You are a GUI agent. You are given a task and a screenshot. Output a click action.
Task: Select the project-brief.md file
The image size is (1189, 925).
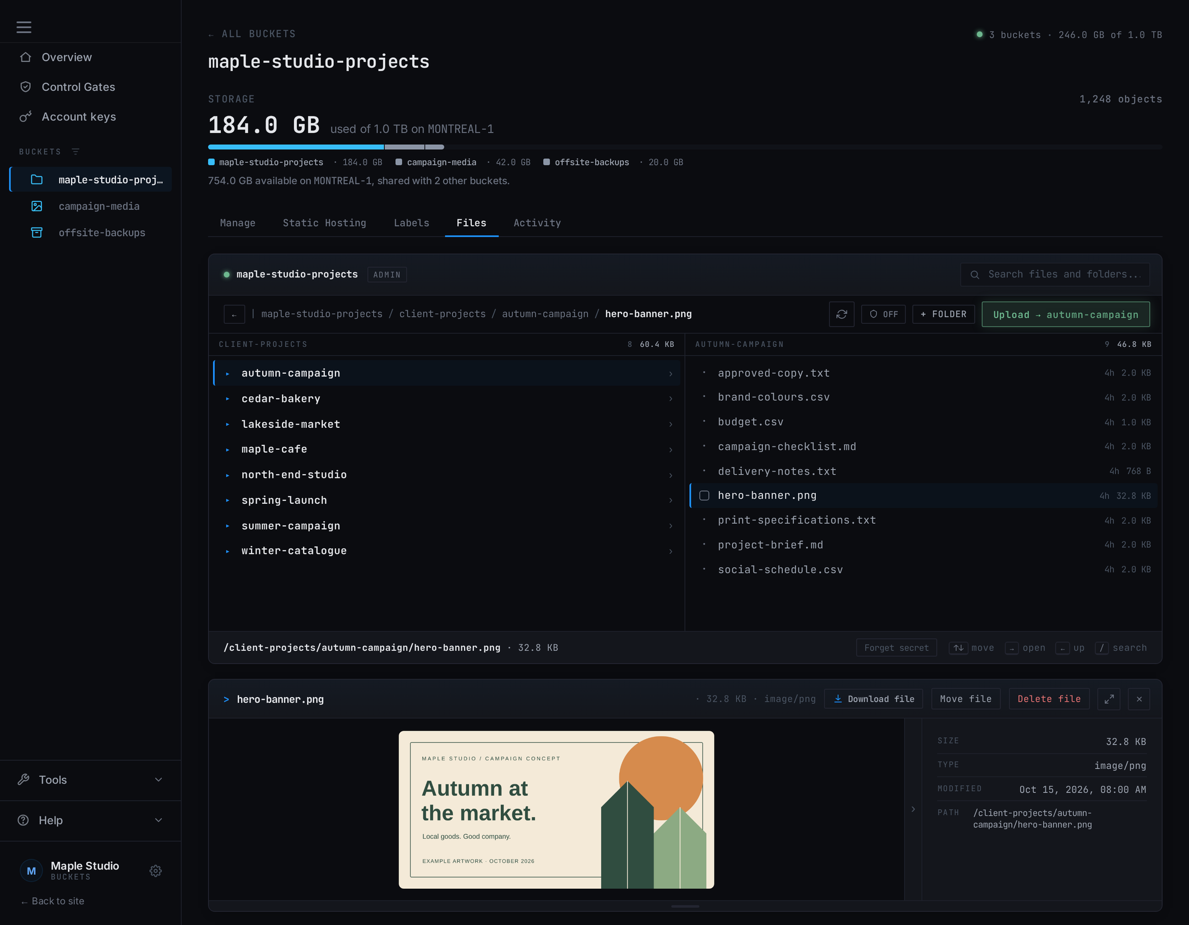pyautogui.click(x=923, y=545)
